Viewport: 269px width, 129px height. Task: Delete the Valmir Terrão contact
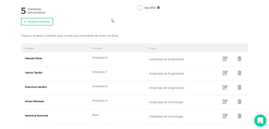(239, 73)
